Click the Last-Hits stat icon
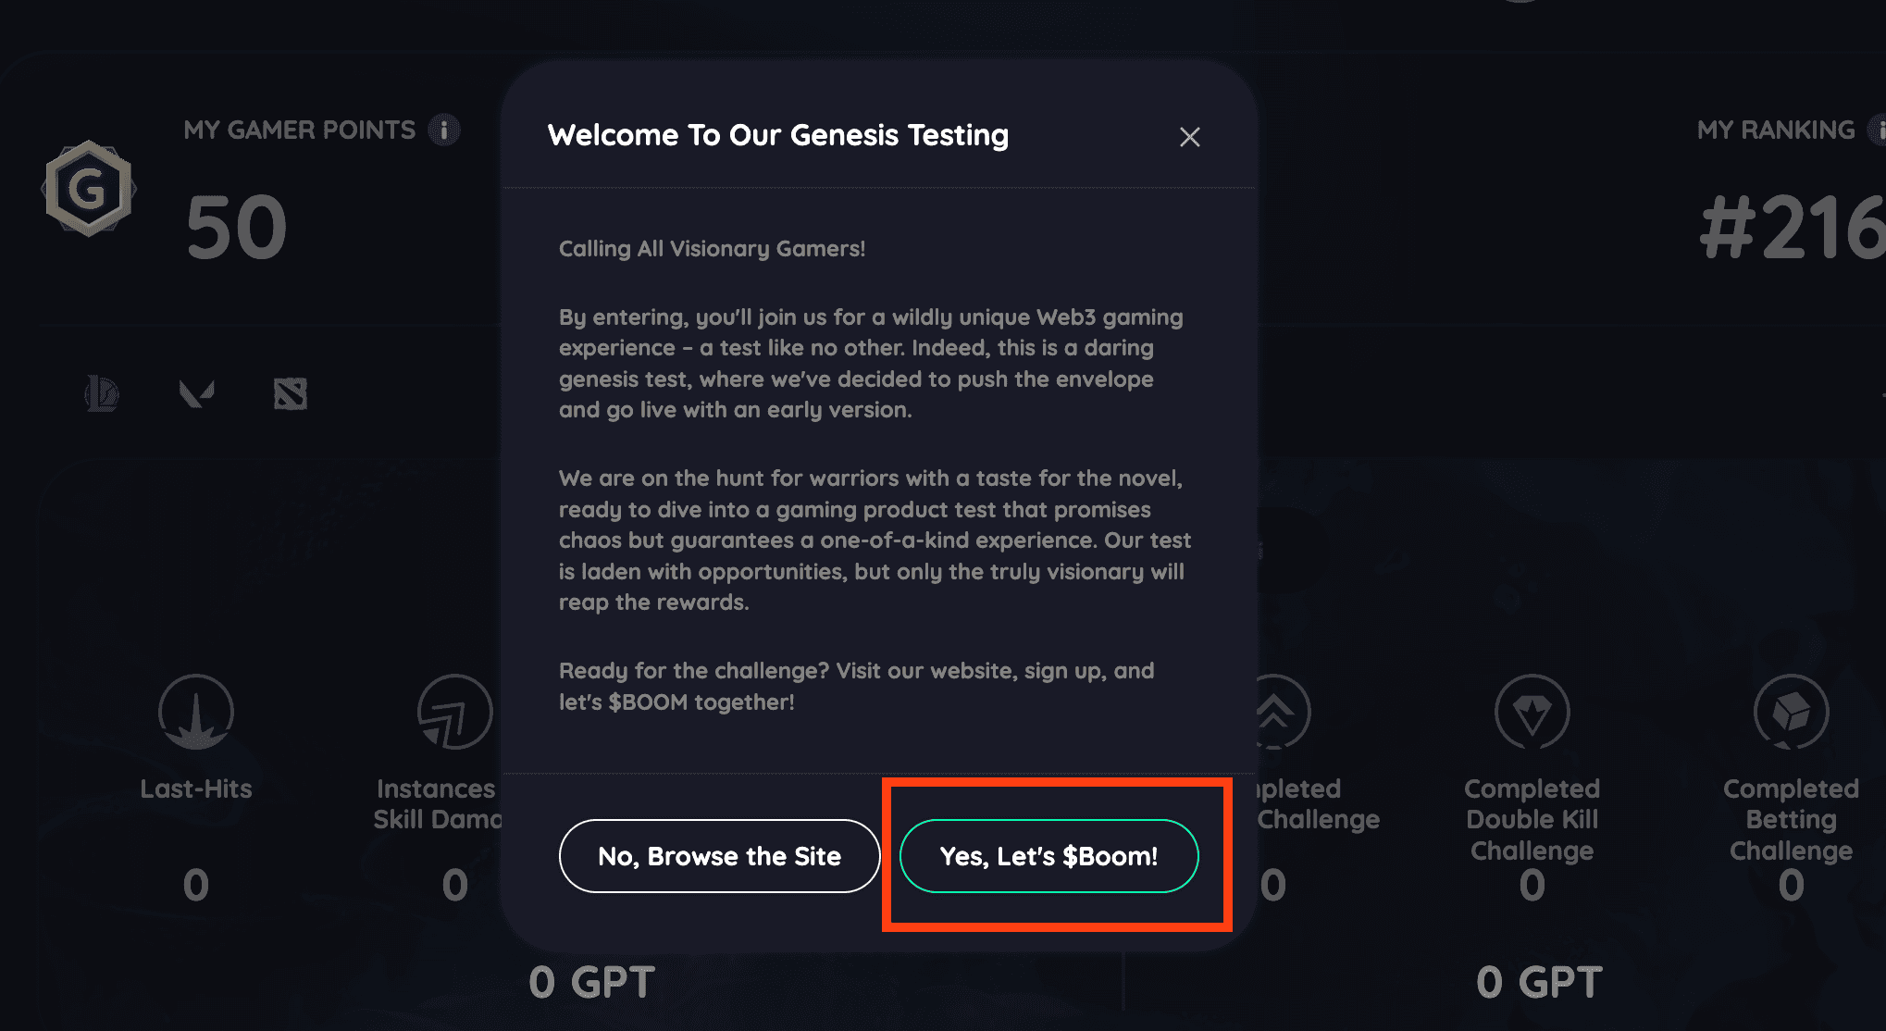 pyautogui.click(x=195, y=712)
